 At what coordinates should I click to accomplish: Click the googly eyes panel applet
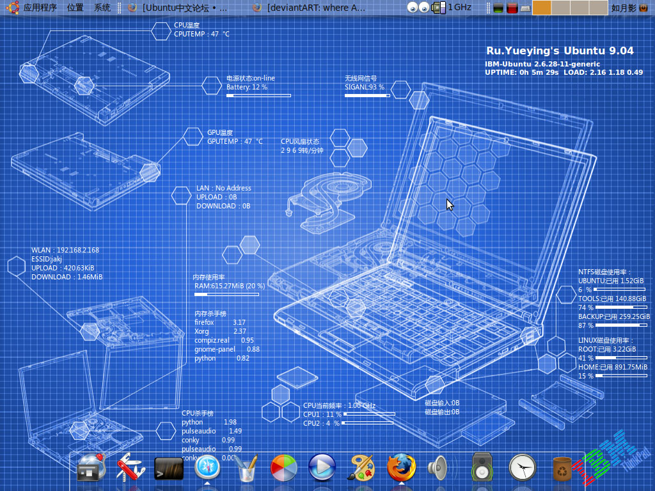pyautogui.click(x=418, y=8)
